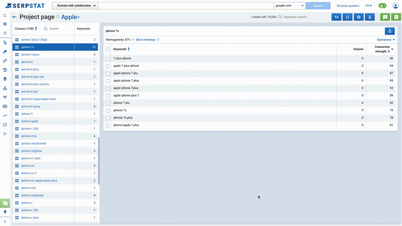
Task: Open the user profile avatar icon
Action: click(x=395, y=6)
